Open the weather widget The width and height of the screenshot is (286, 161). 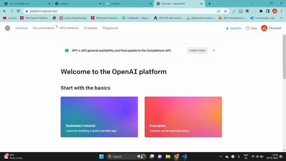[x=13, y=157]
